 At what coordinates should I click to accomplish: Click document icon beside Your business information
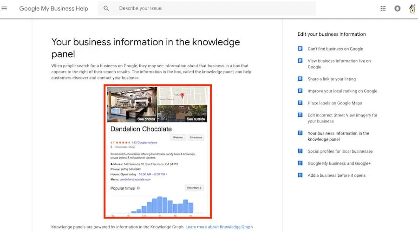pos(300,133)
